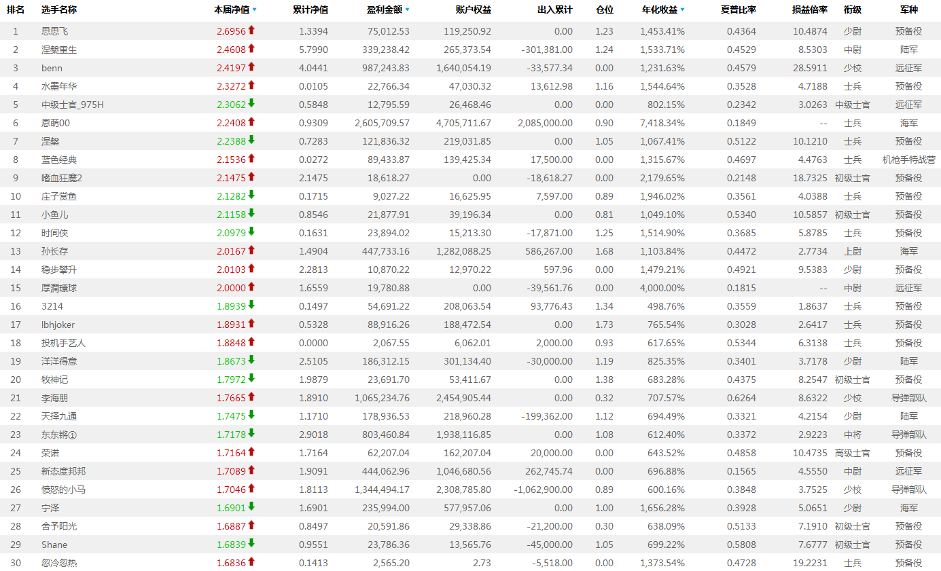Select player name 李海朋
This screenshot has width=941, height=571.
pos(55,398)
